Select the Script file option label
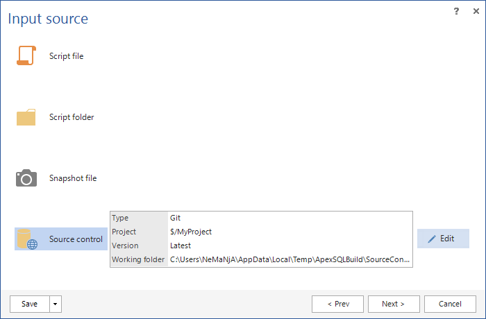486x319 pixels. 66,56
